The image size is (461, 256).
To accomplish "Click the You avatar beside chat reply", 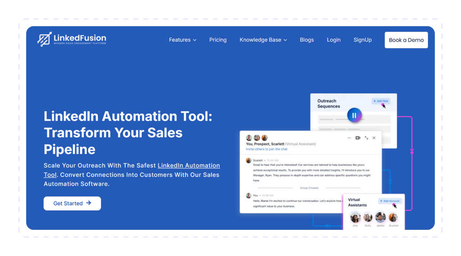I will click(x=249, y=195).
